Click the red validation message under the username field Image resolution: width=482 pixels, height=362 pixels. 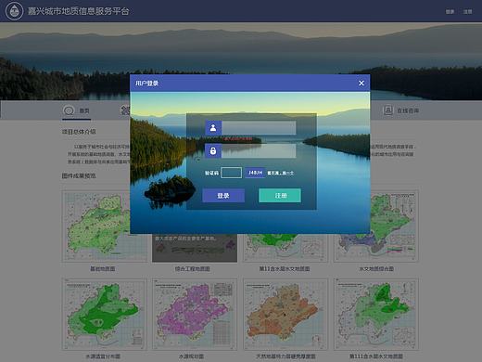tap(238, 139)
